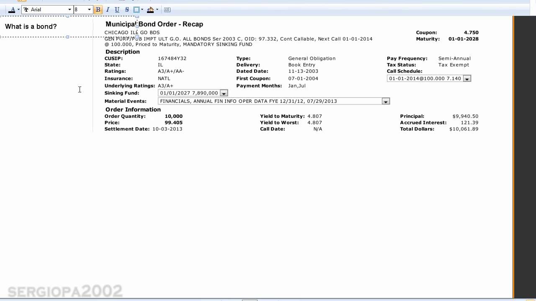Image resolution: width=536 pixels, height=301 pixels.
Task: Open the Arial font name dropdown
Action: pyautogui.click(x=70, y=10)
